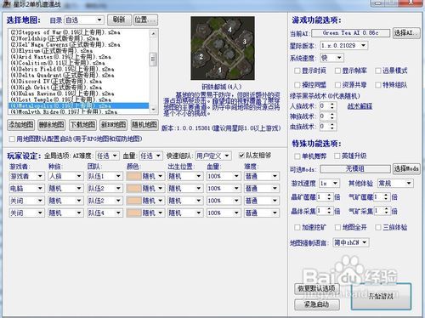Enable the 显示帧率 checkbox

click(337, 71)
